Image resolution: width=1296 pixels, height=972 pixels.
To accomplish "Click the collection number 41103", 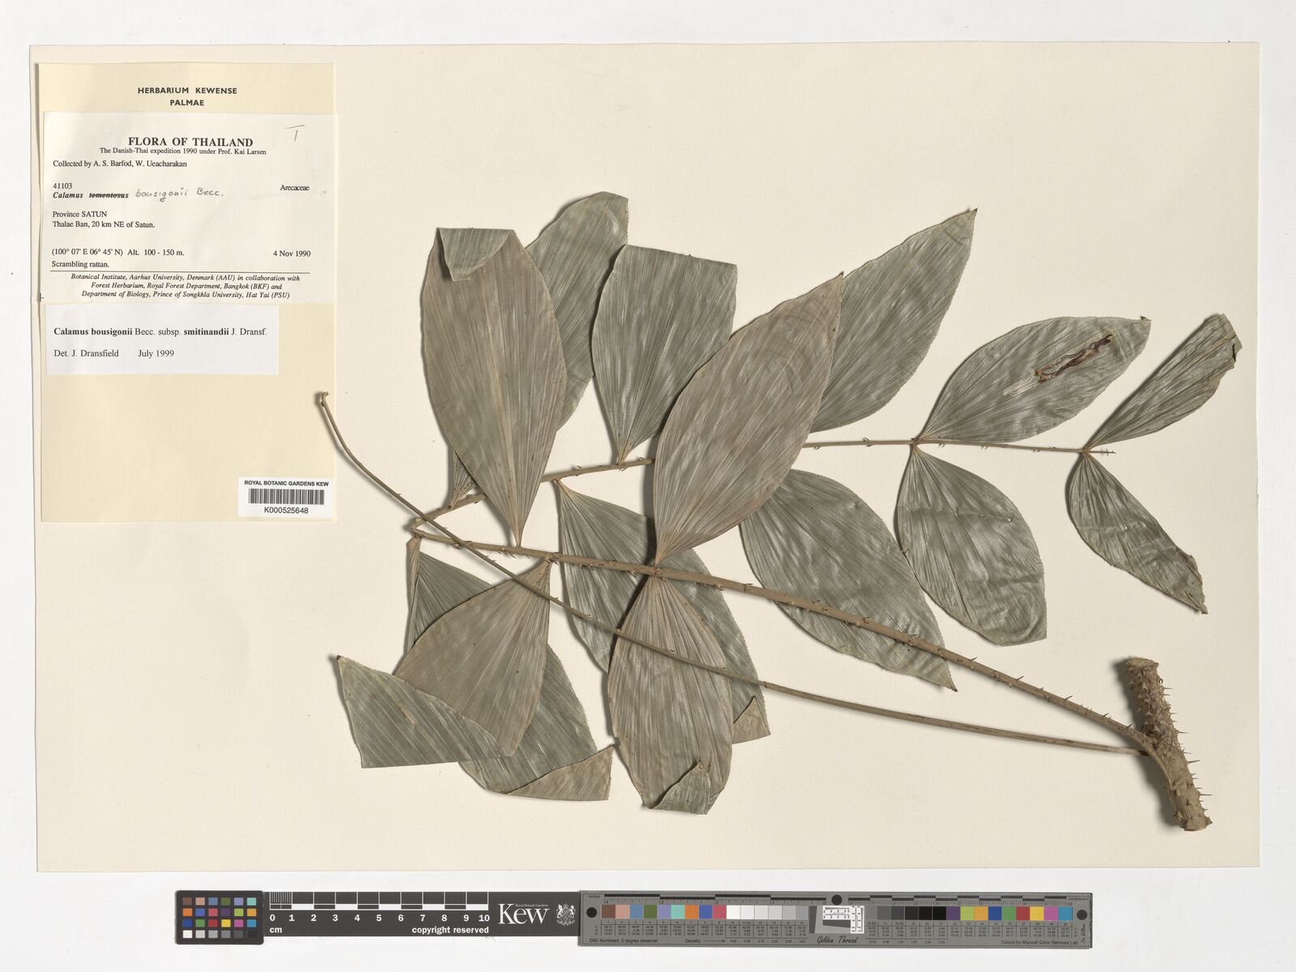I will click(62, 185).
